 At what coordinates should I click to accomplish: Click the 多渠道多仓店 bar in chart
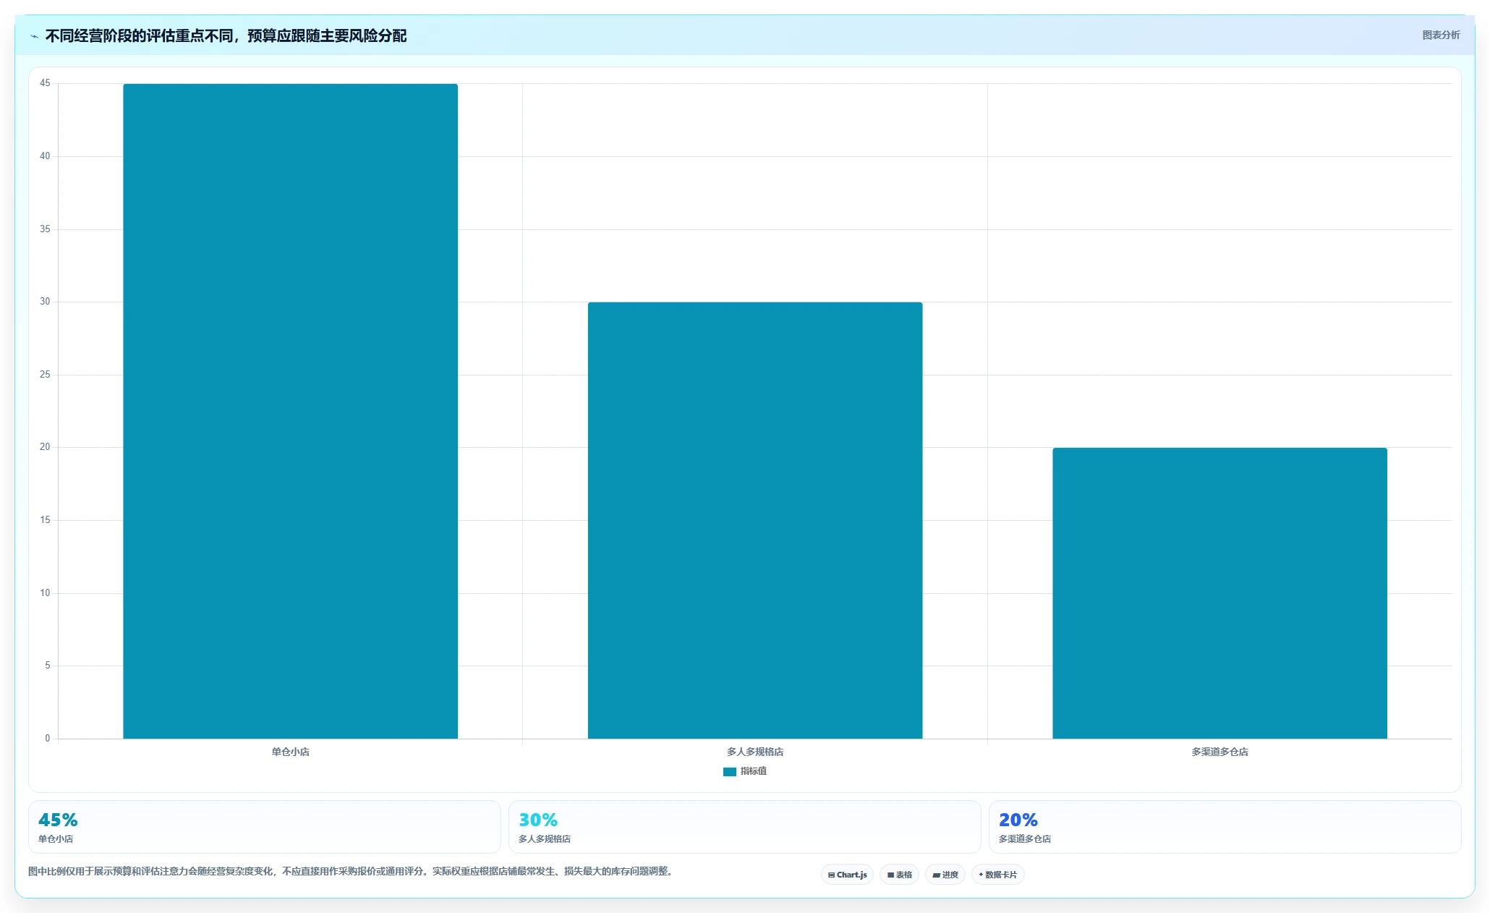(1219, 593)
